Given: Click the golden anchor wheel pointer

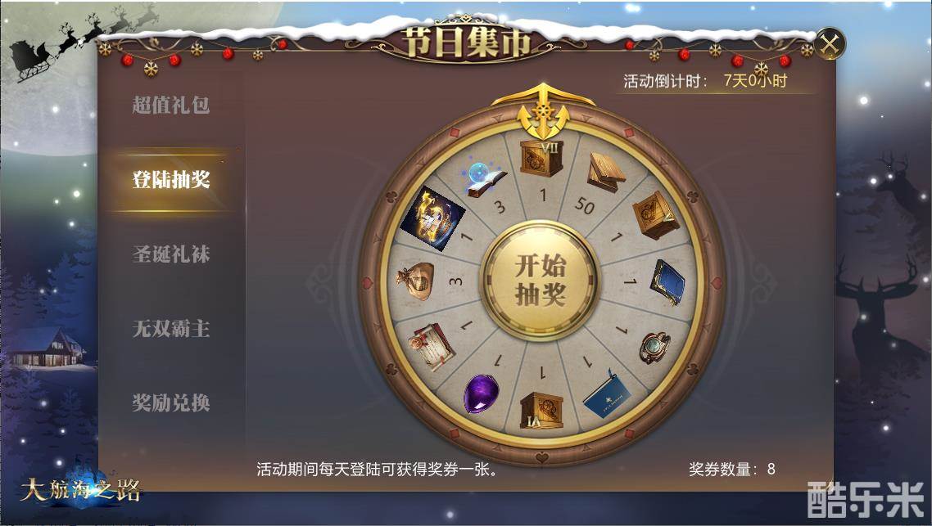Looking at the screenshot, I should [x=543, y=111].
